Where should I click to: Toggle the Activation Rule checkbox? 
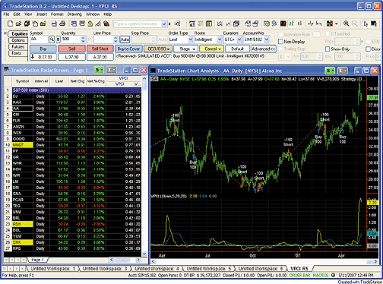coord(280,34)
